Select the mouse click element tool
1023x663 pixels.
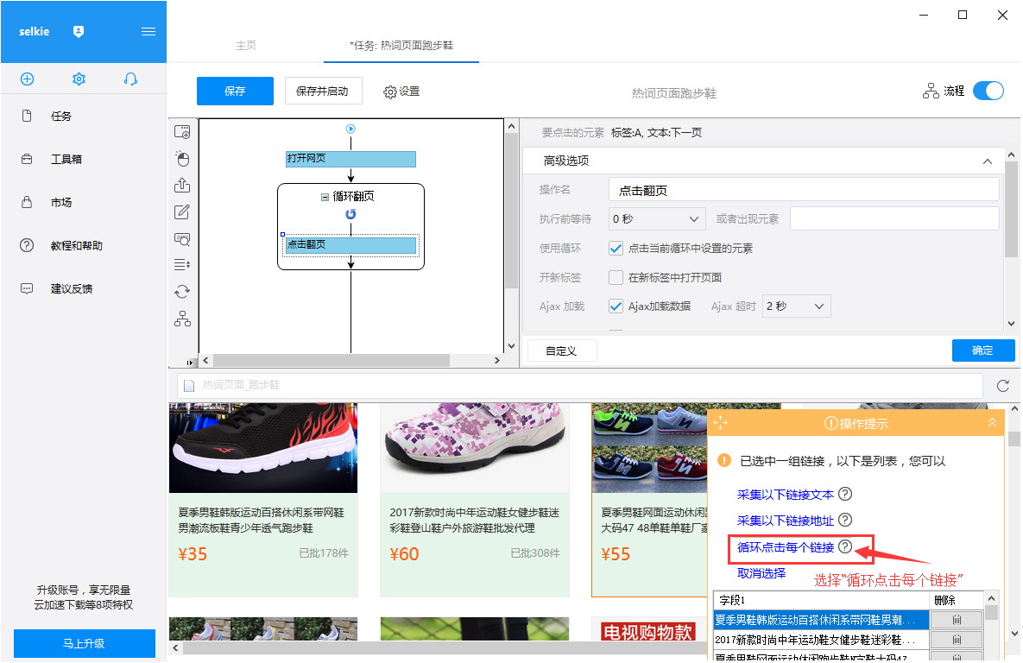(182, 159)
